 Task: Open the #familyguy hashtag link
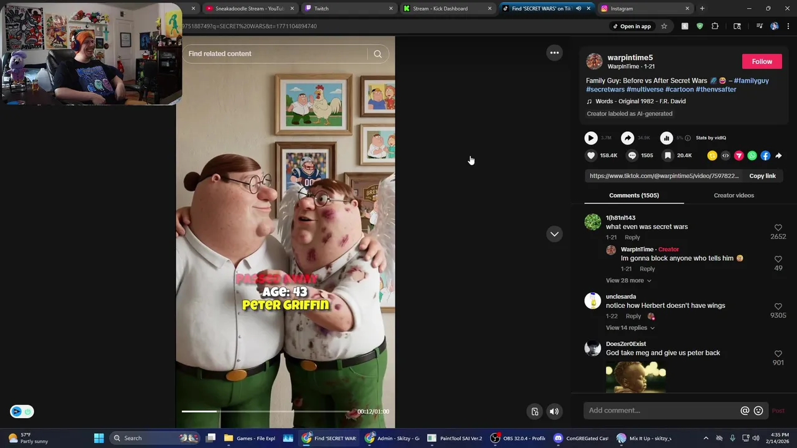(x=751, y=81)
